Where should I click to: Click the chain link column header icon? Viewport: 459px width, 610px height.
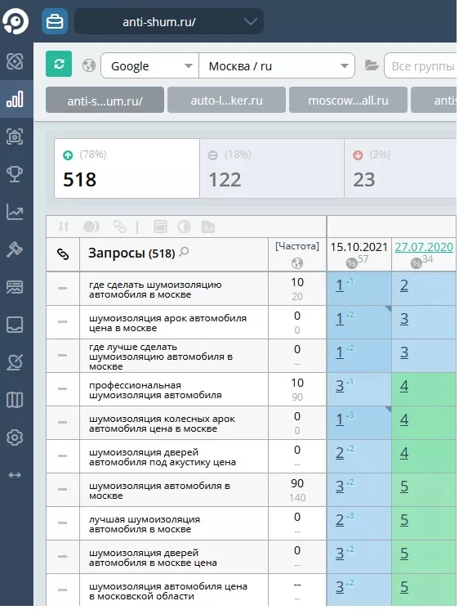63,254
